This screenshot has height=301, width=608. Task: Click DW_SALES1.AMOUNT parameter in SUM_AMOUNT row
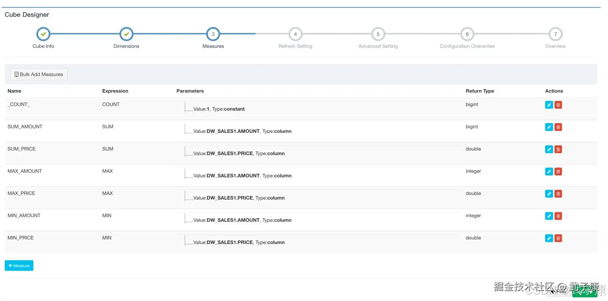242,131
